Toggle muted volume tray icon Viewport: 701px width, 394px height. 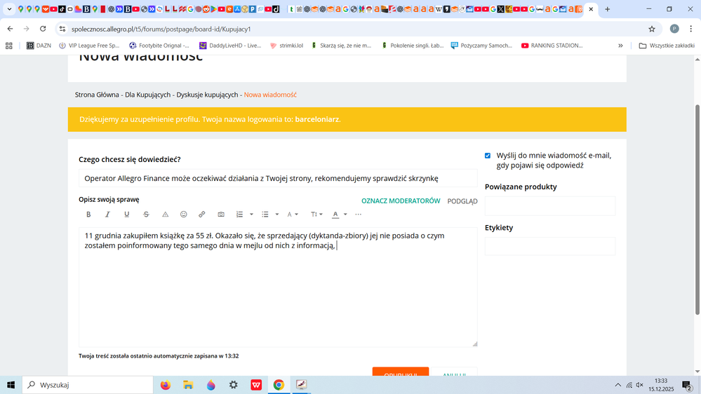[x=640, y=385]
